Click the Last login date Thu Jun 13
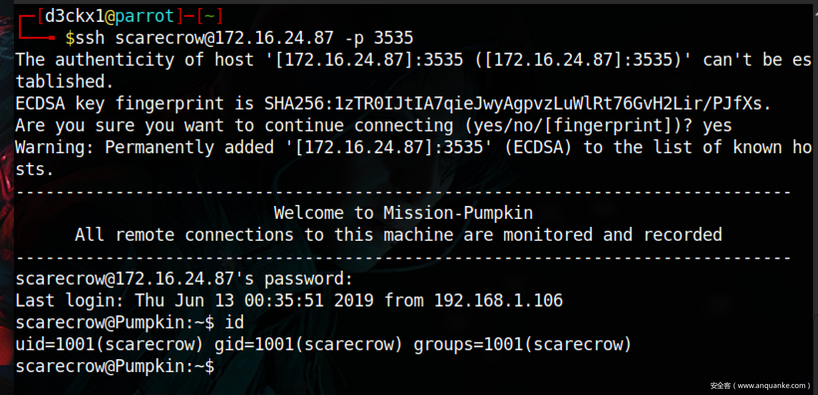Screen dimensions: 818x395 tap(184, 300)
